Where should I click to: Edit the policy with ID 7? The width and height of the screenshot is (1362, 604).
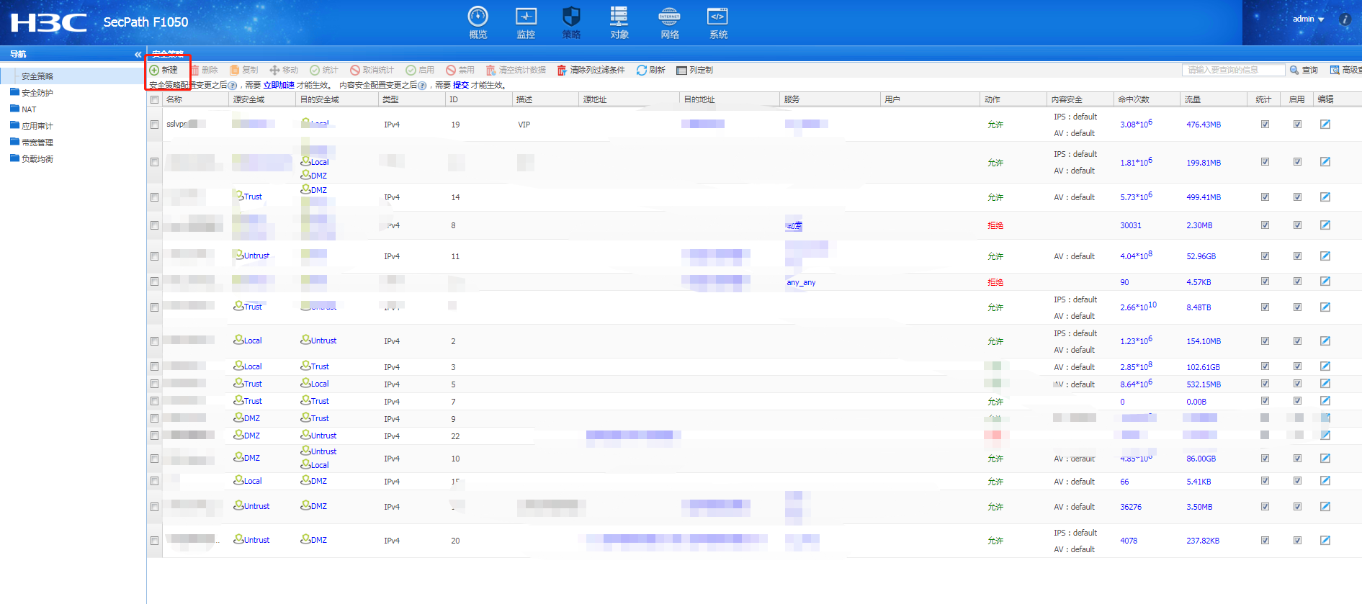(x=1325, y=401)
